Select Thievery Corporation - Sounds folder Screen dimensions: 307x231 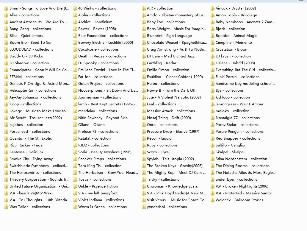tap(39, 180)
